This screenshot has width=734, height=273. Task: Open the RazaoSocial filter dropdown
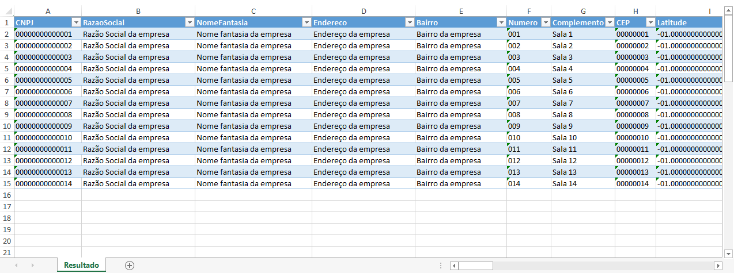(189, 22)
